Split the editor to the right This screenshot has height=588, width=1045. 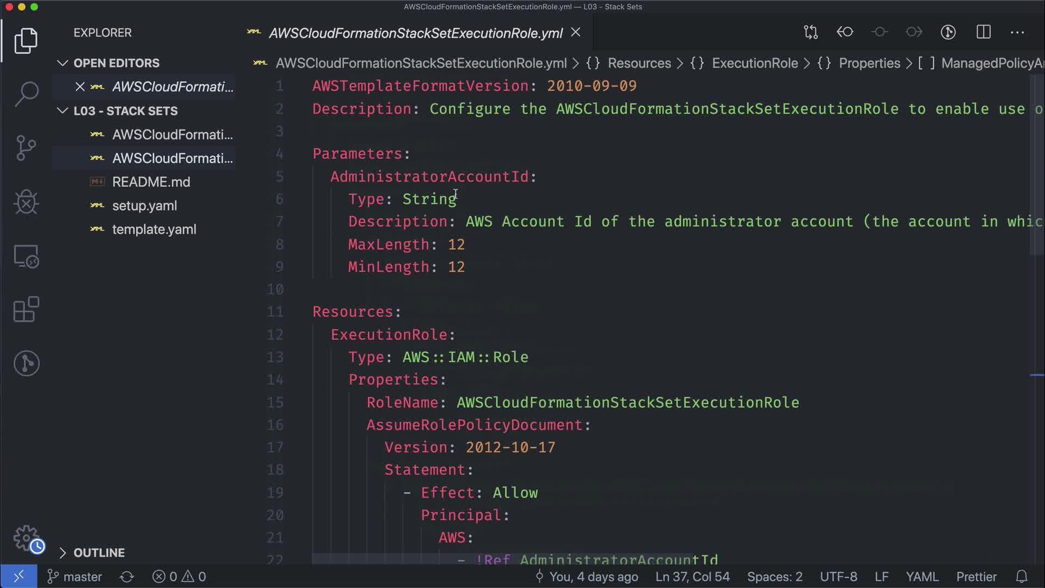tap(983, 33)
